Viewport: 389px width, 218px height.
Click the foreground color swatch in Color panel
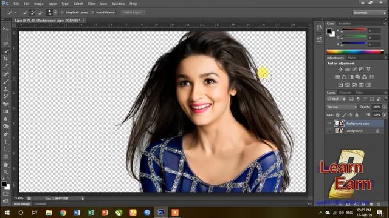[x=329, y=31]
